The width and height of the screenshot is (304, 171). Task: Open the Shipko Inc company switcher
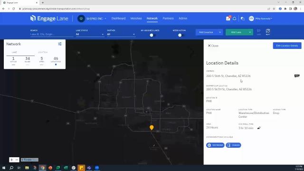pyautogui.click(x=96, y=19)
